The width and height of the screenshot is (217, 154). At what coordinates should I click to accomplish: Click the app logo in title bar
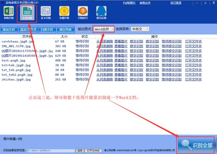click(x=3, y=3)
